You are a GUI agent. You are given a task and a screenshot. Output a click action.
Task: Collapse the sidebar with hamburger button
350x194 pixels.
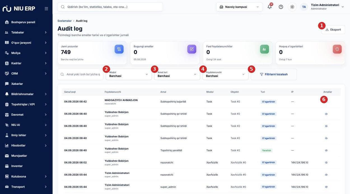point(46,9)
